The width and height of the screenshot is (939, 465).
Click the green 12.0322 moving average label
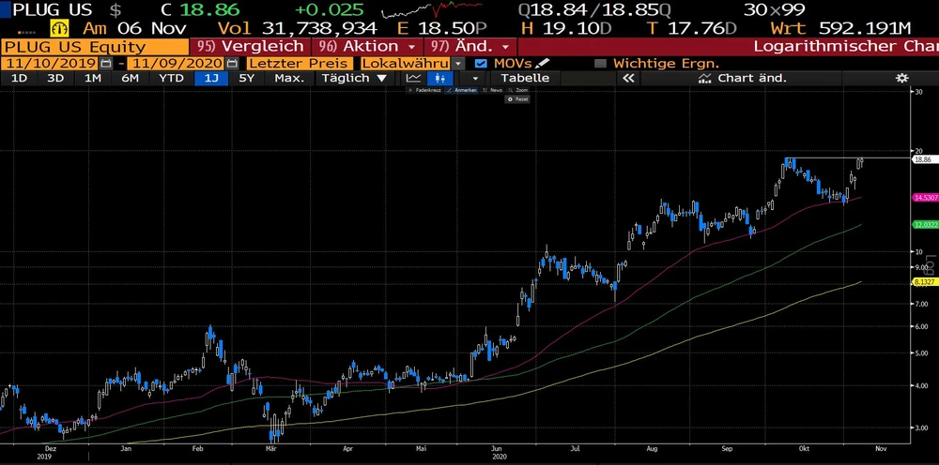coord(923,225)
